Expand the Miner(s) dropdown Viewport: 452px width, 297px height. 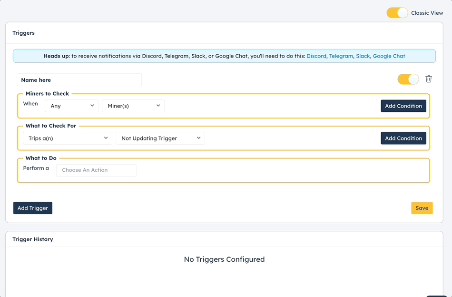133,106
